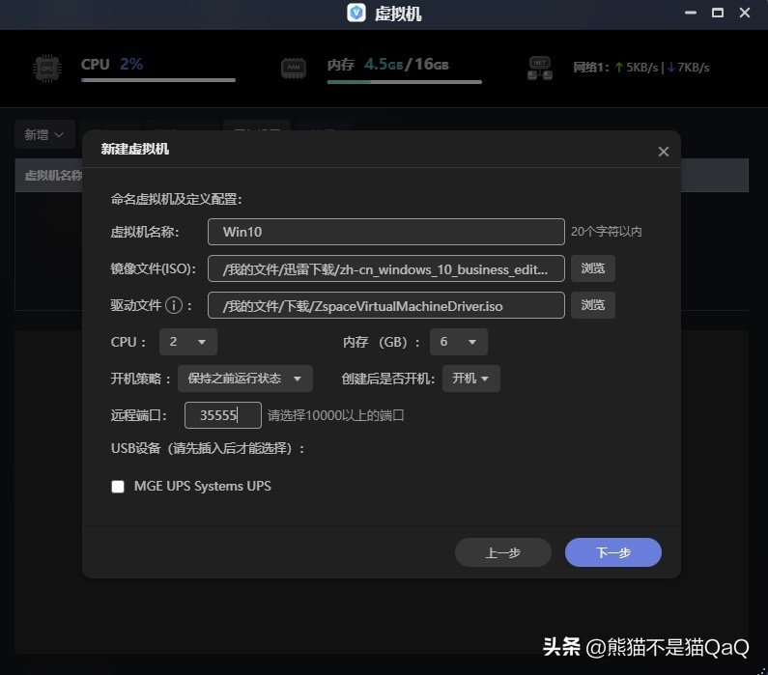Click 浏览 button for 驱动文件
Image resolution: width=768 pixels, height=675 pixels.
pos(592,305)
